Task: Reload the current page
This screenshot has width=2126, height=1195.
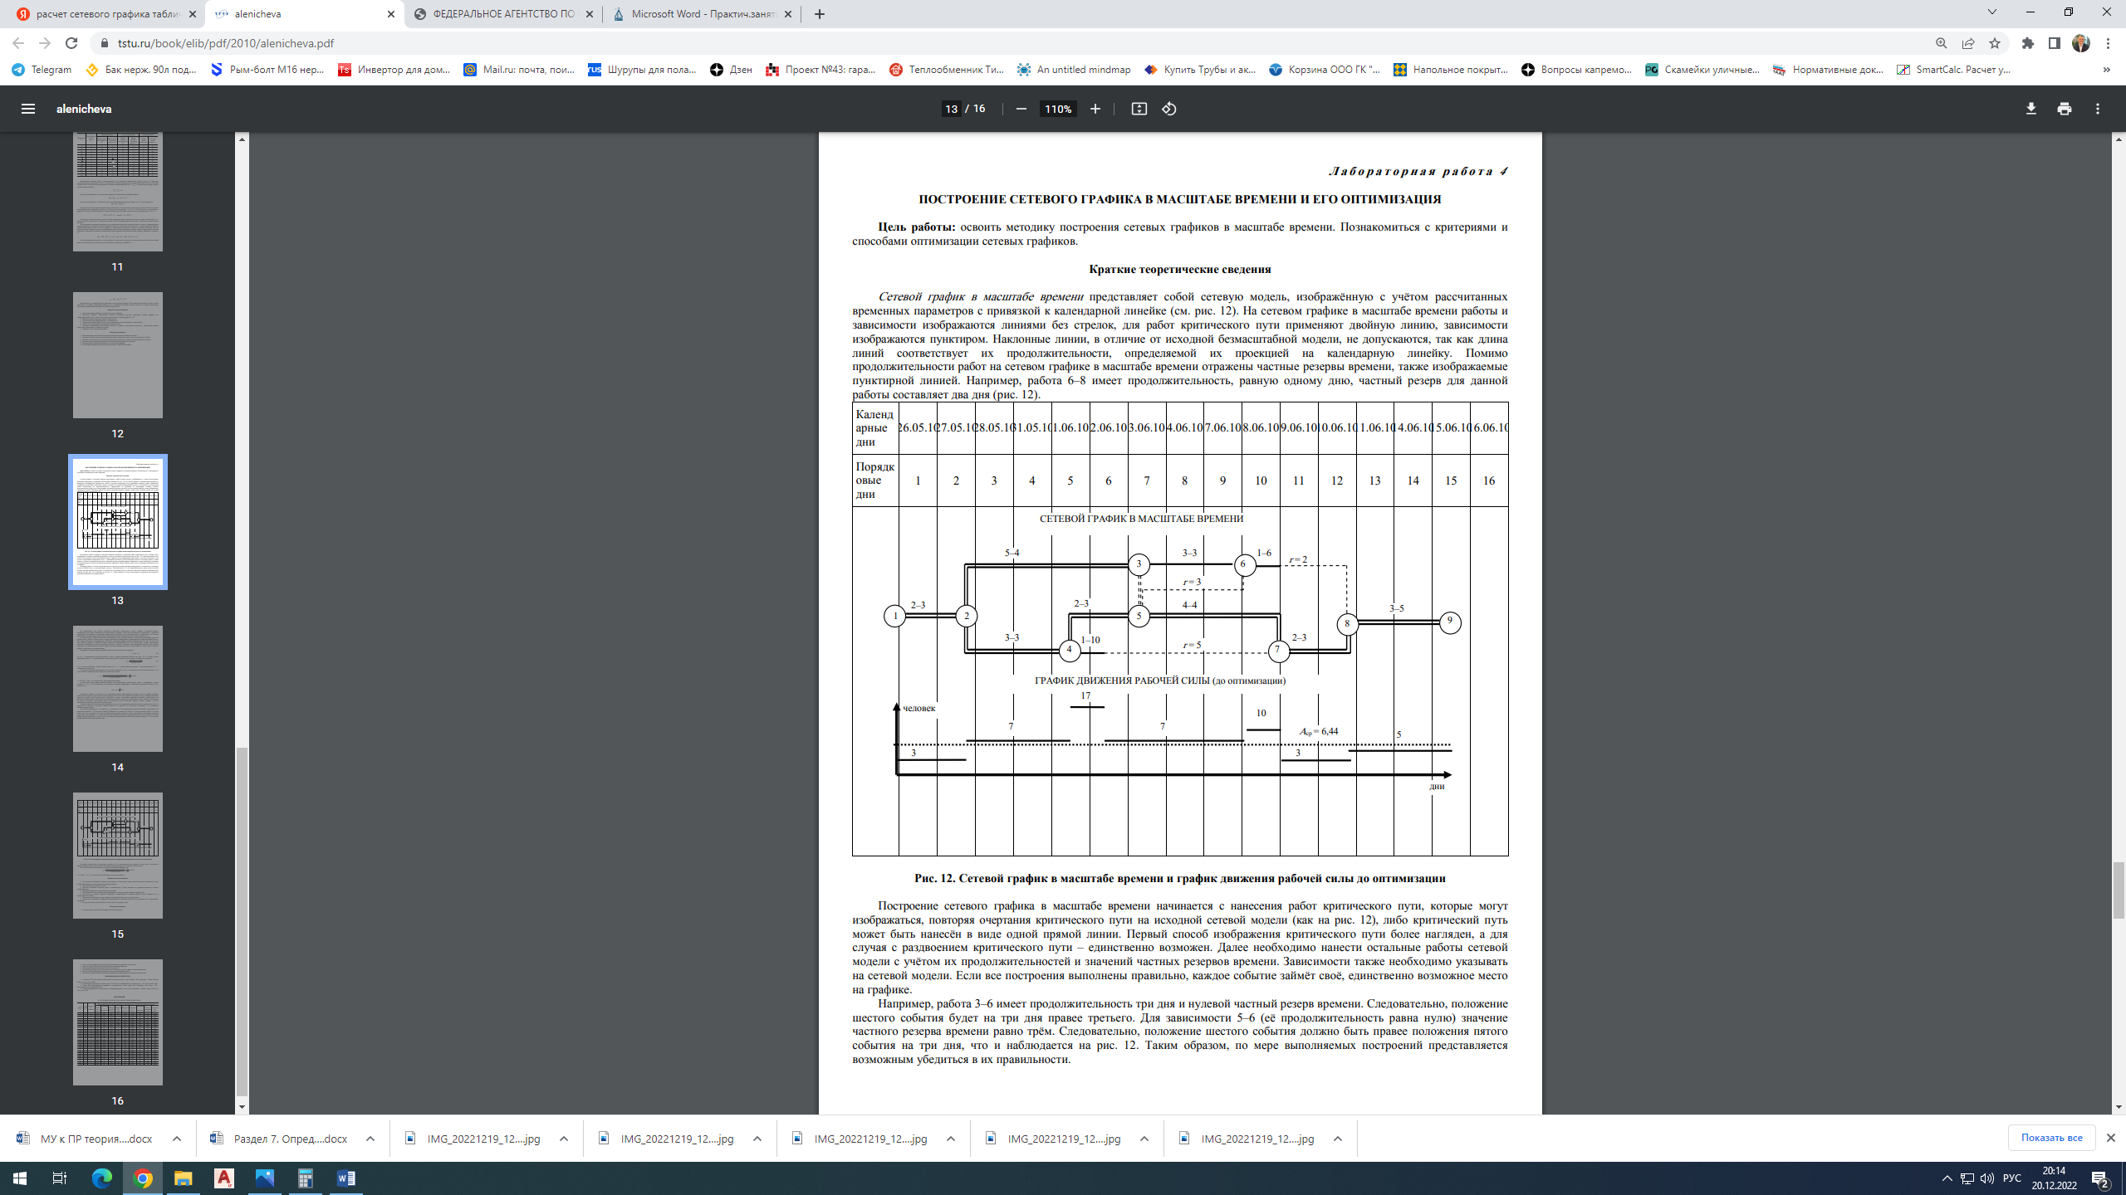Action: coord(71,43)
